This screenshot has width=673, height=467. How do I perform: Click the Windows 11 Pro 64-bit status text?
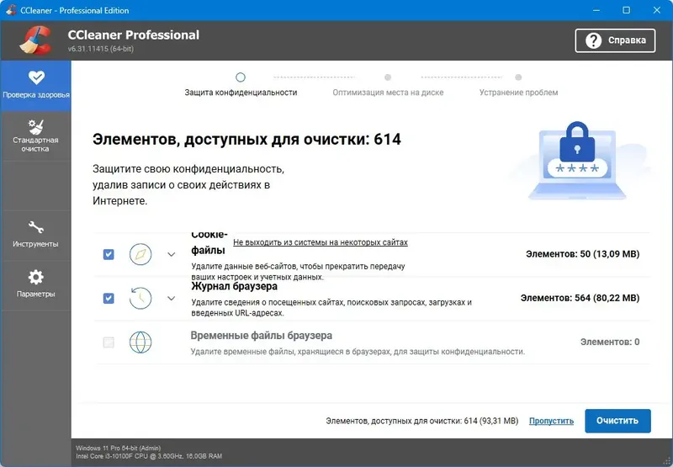(118, 448)
